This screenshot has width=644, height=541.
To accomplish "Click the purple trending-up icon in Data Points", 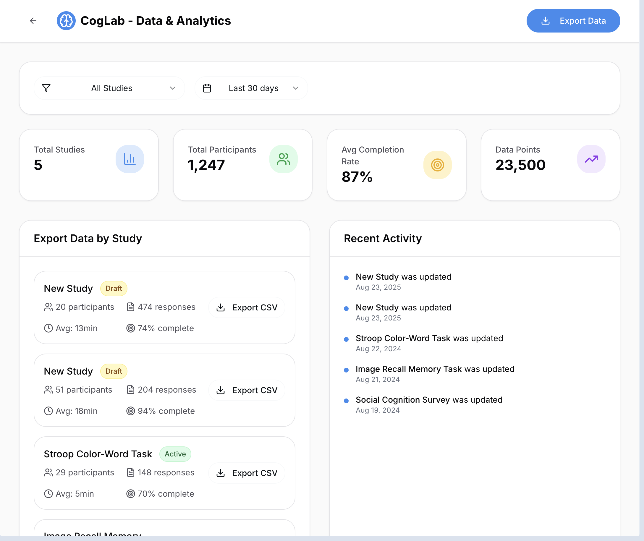I will [591, 159].
